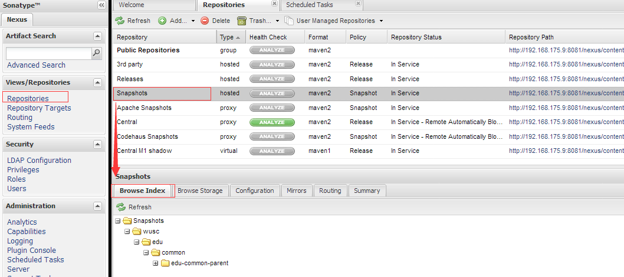Image resolution: width=624 pixels, height=277 pixels.
Task: Click Analyze for Public Repositories
Action: point(272,50)
